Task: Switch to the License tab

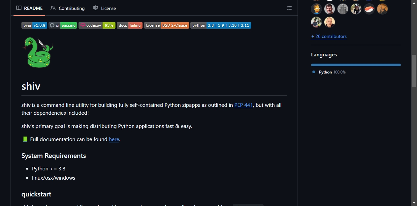Action: (x=105, y=8)
